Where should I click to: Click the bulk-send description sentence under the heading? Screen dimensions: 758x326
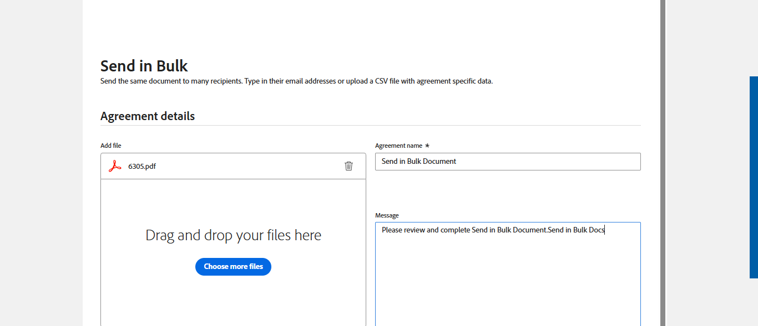coord(296,81)
